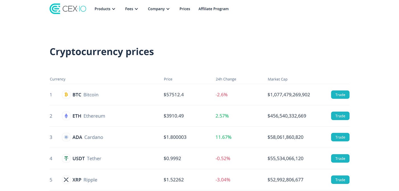Click market cap $58,061,860,820
The image size is (399, 191).
pyautogui.click(x=285, y=137)
